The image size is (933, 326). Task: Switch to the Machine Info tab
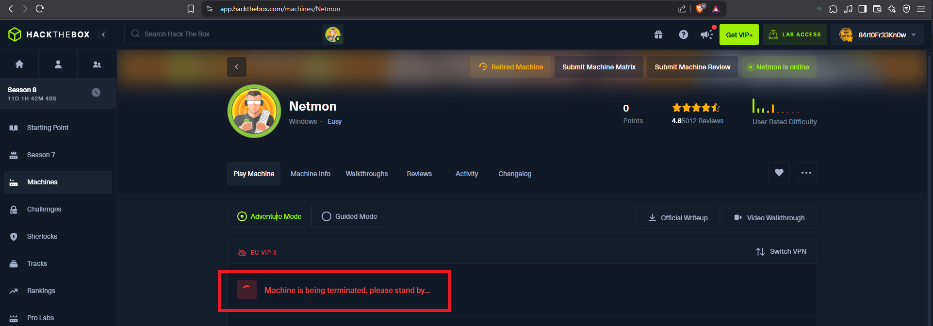[311, 174]
